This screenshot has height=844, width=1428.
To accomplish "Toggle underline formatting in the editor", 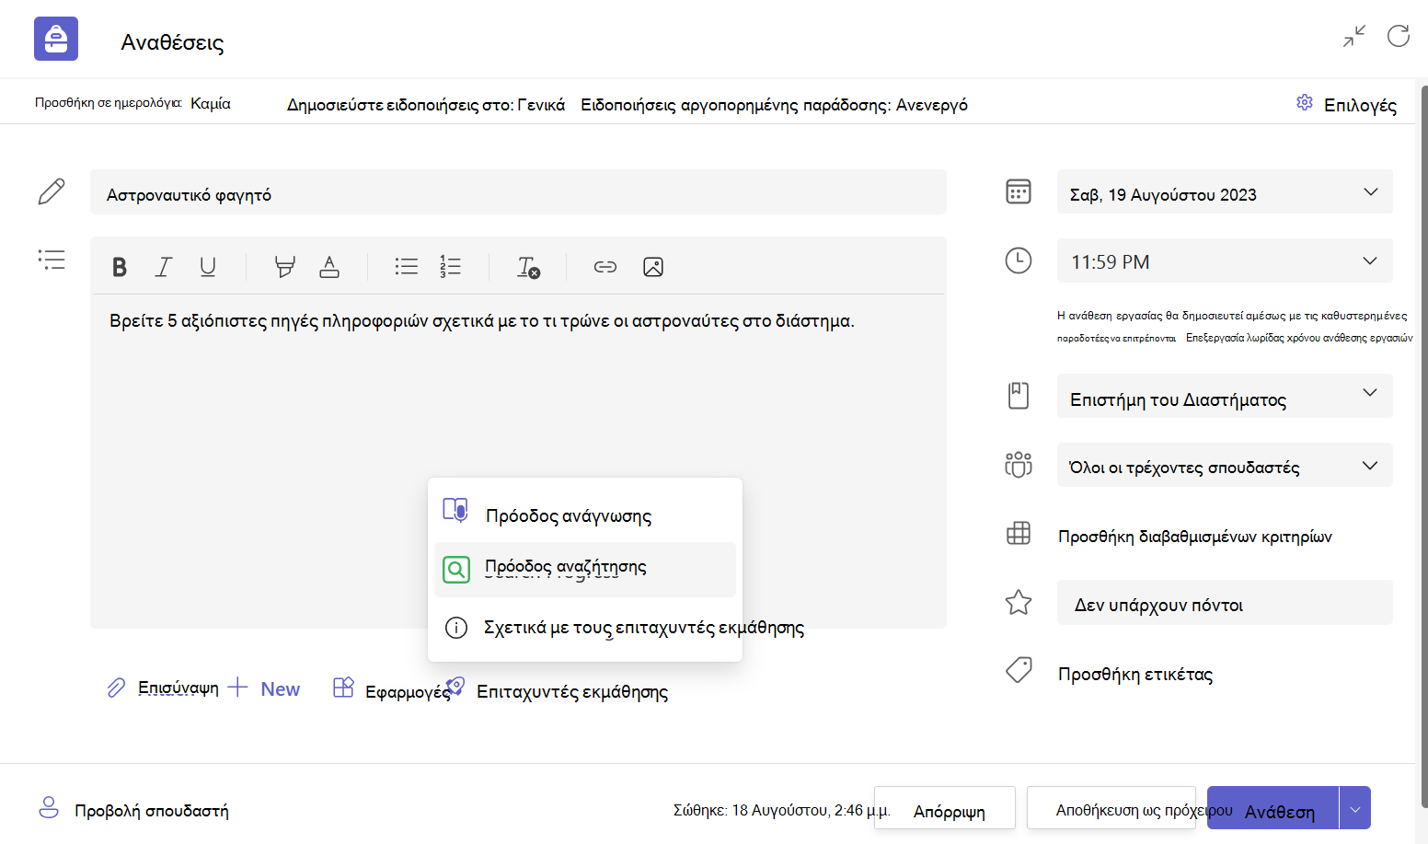I will coord(208,267).
